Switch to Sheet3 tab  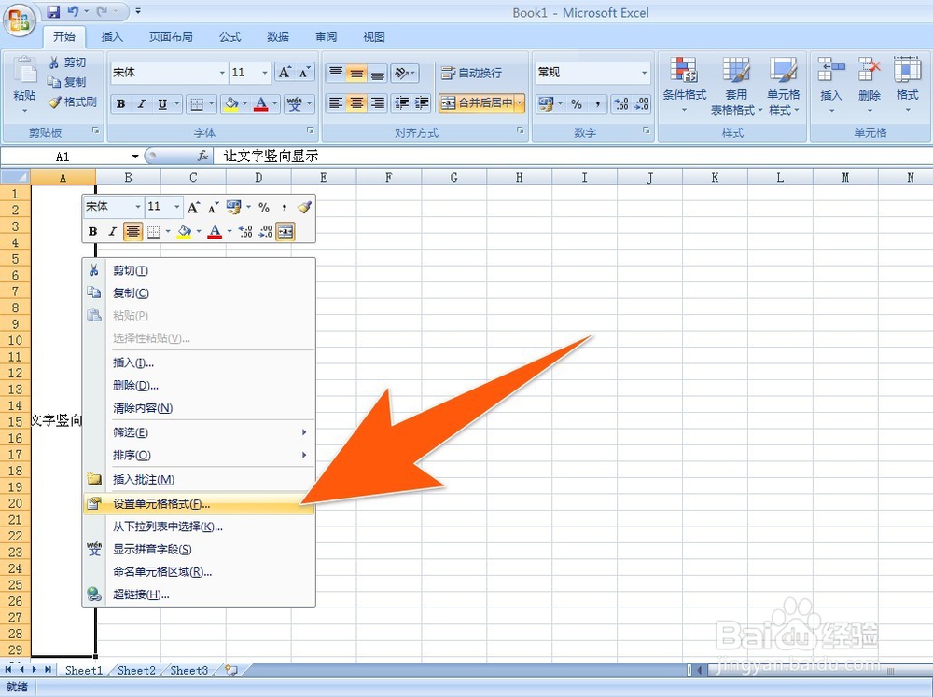[x=189, y=670]
